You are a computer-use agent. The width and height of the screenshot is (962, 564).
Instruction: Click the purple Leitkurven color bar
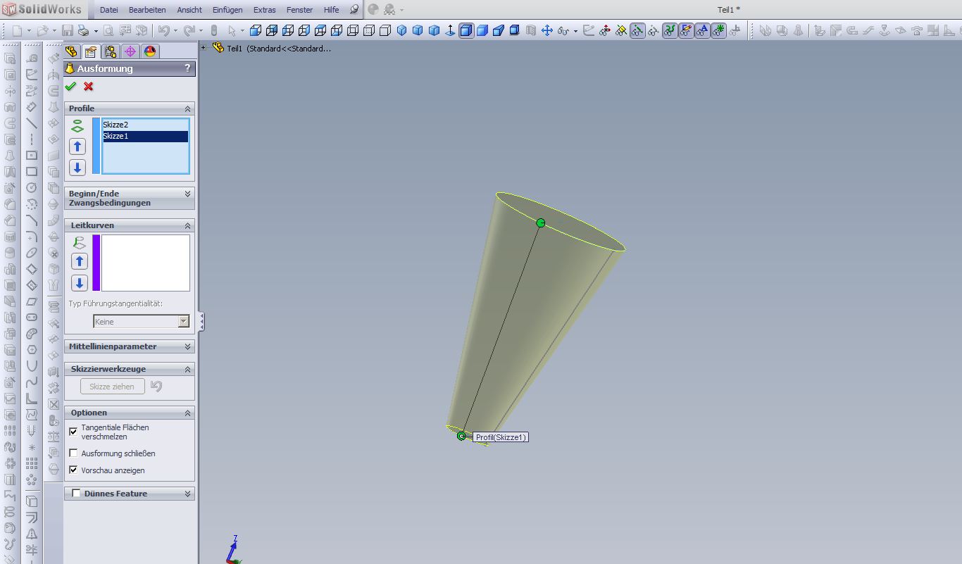[96, 263]
